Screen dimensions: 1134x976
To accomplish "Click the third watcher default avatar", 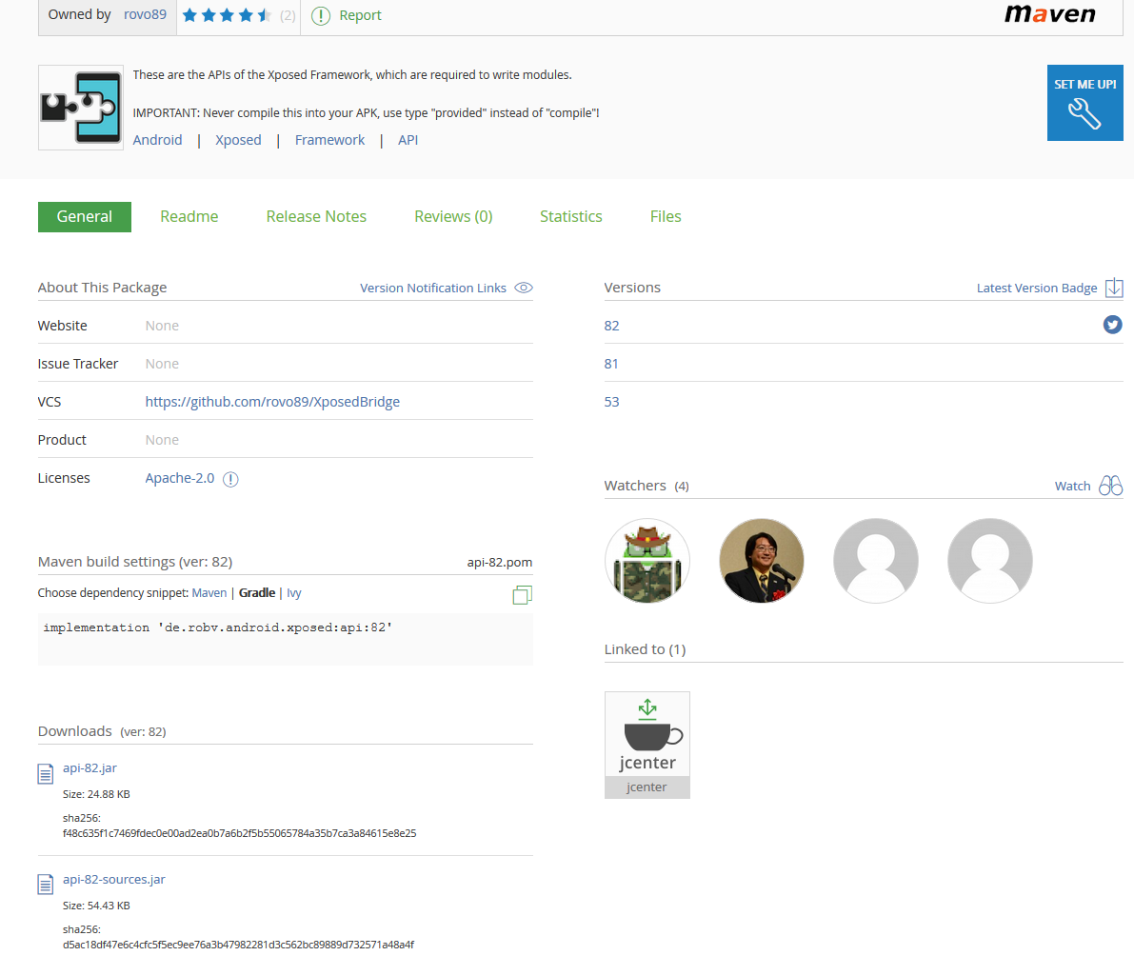I will (x=876, y=561).
